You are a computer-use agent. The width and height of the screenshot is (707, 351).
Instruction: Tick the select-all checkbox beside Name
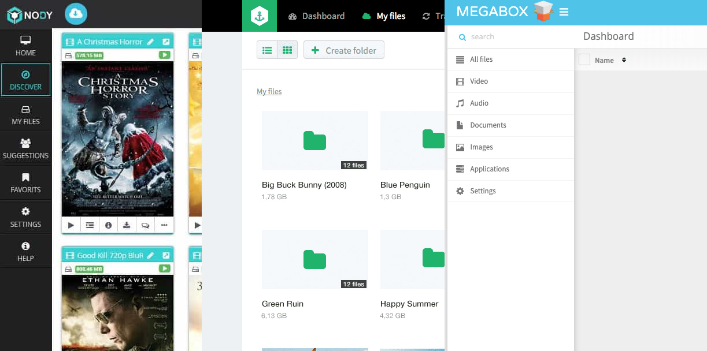[x=584, y=59]
